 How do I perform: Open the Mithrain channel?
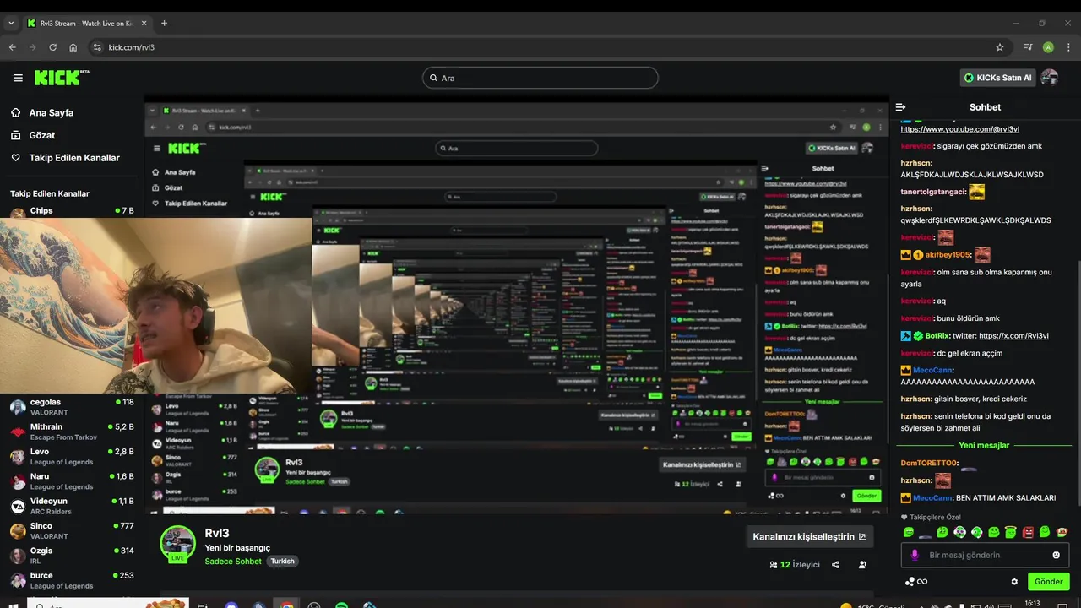point(73,432)
